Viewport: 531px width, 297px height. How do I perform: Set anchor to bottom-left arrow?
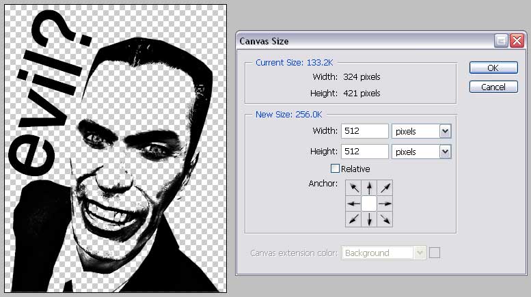353,219
